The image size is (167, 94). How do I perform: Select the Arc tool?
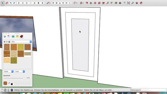coord(75,3)
